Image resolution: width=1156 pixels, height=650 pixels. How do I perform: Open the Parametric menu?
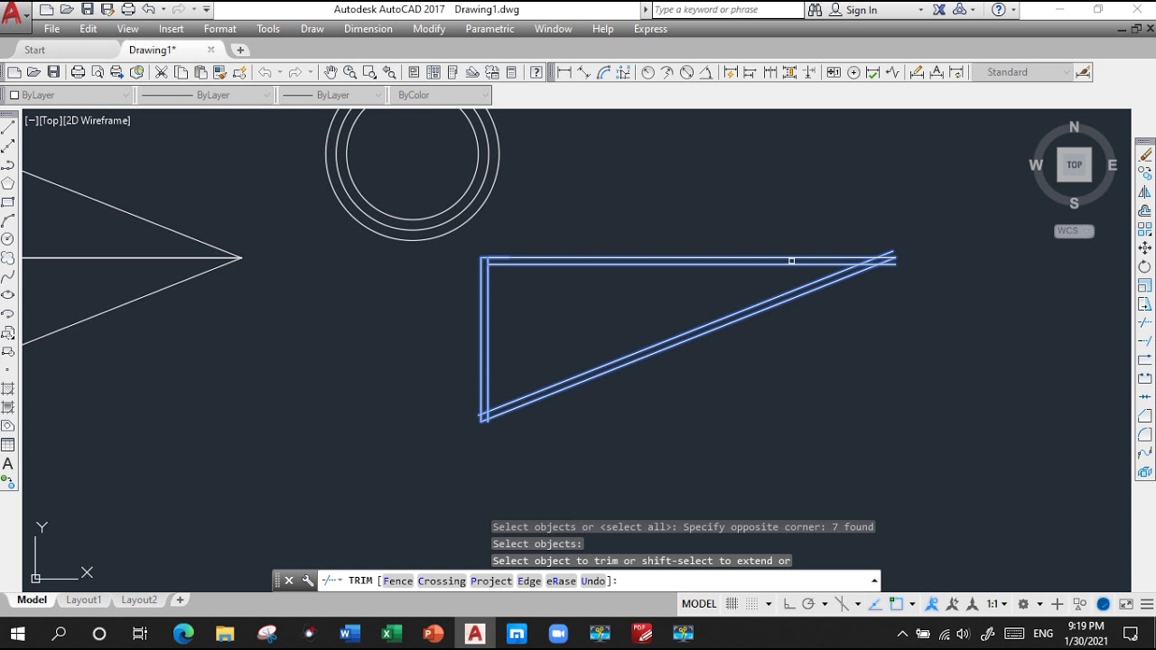[x=490, y=29]
